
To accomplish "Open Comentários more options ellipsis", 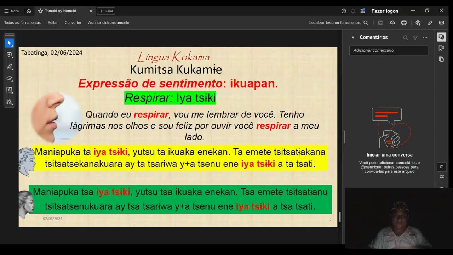I will [425, 38].
